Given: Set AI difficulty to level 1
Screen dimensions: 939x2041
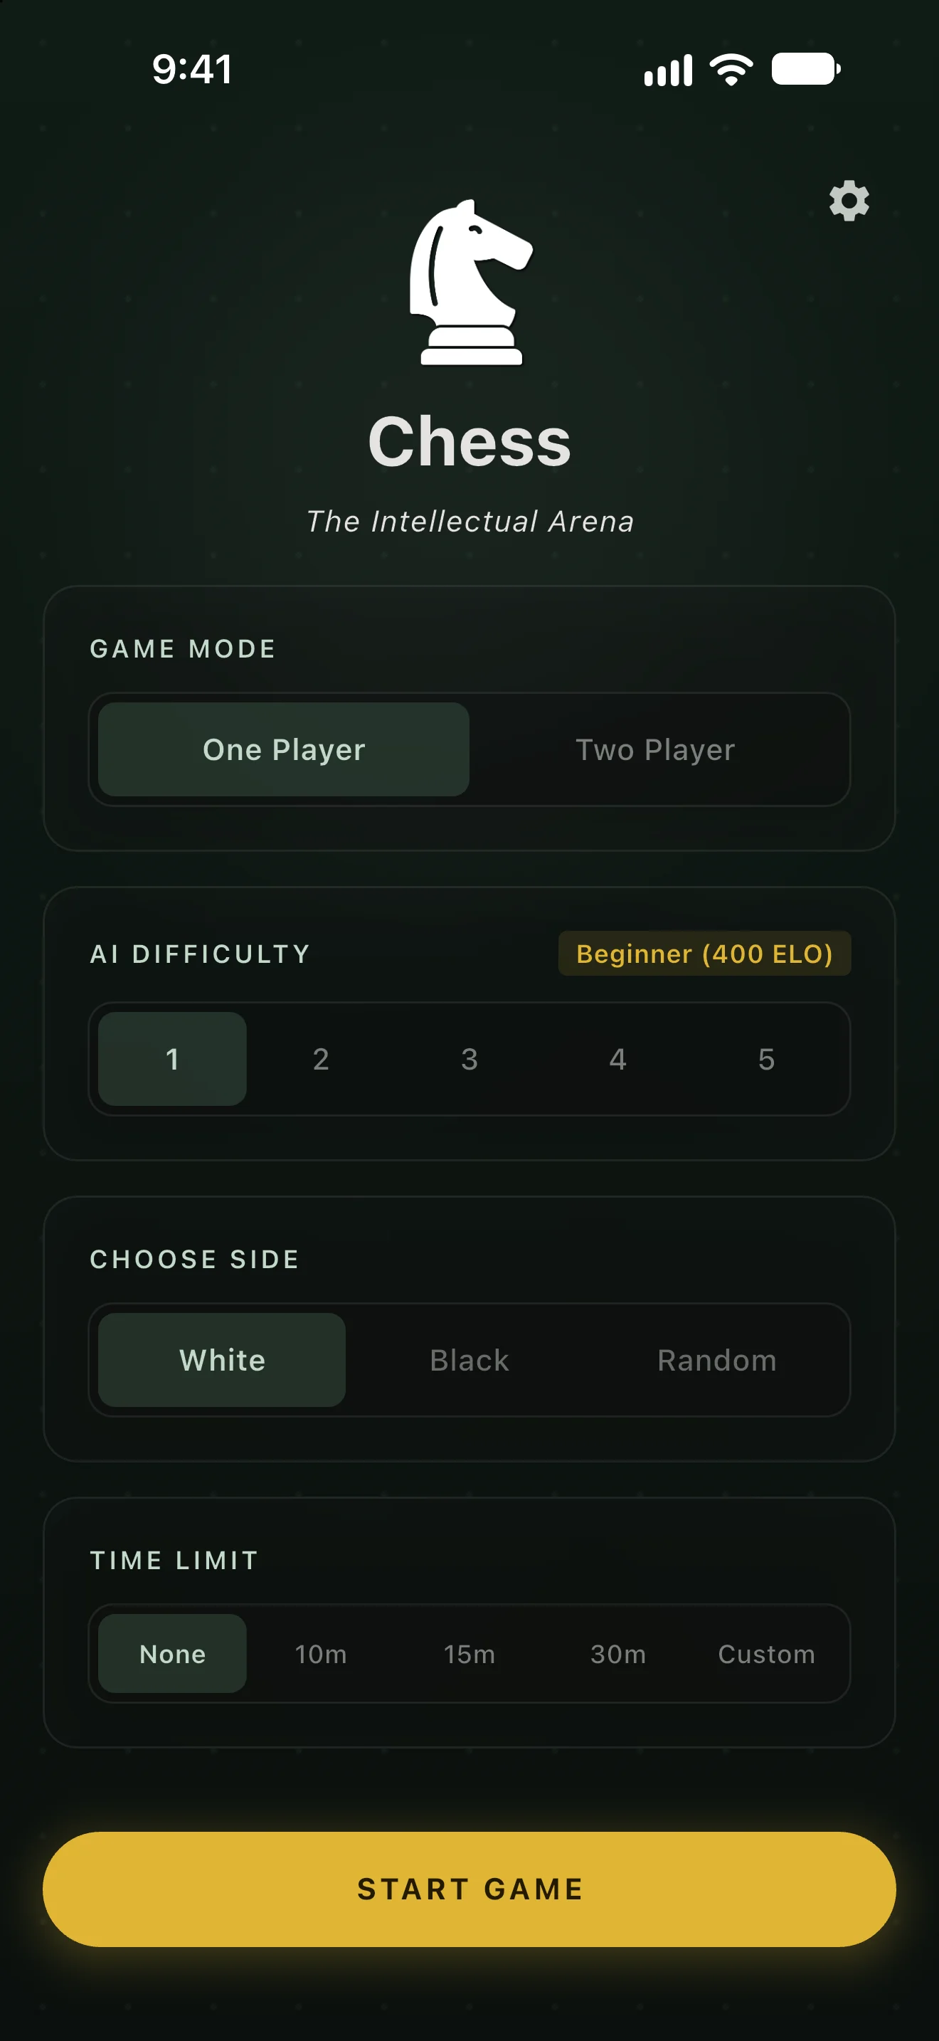Looking at the screenshot, I should point(173,1058).
